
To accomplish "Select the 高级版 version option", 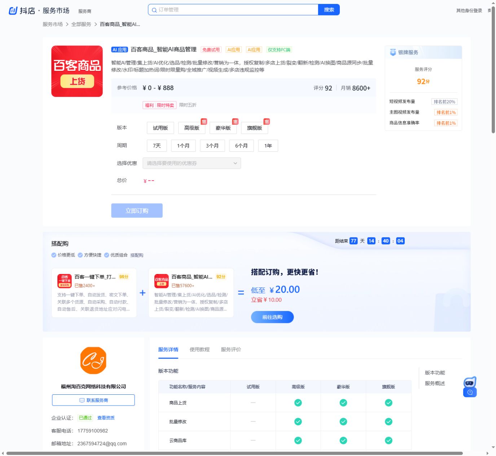I will (192, 128).
